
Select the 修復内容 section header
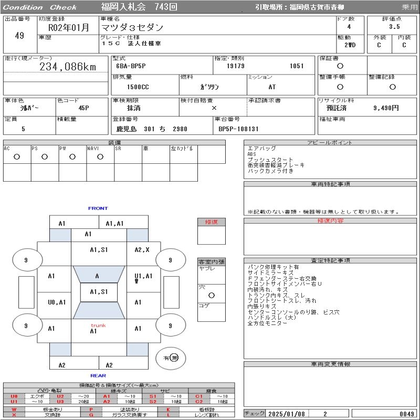330,220
